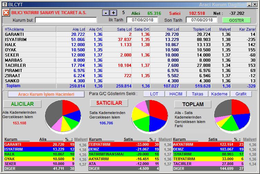Select the MARBAS row
260x174 pixels.
[x=130, y=60]
